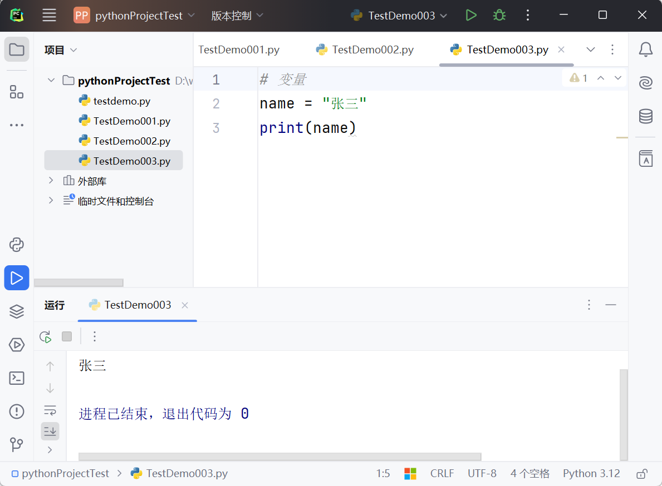Click the project panel horizontal scrollbar

(79, 282)
